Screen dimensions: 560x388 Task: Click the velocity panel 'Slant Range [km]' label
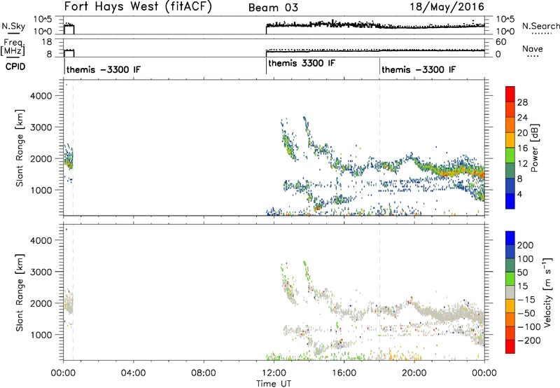click(x=20, y=292)
